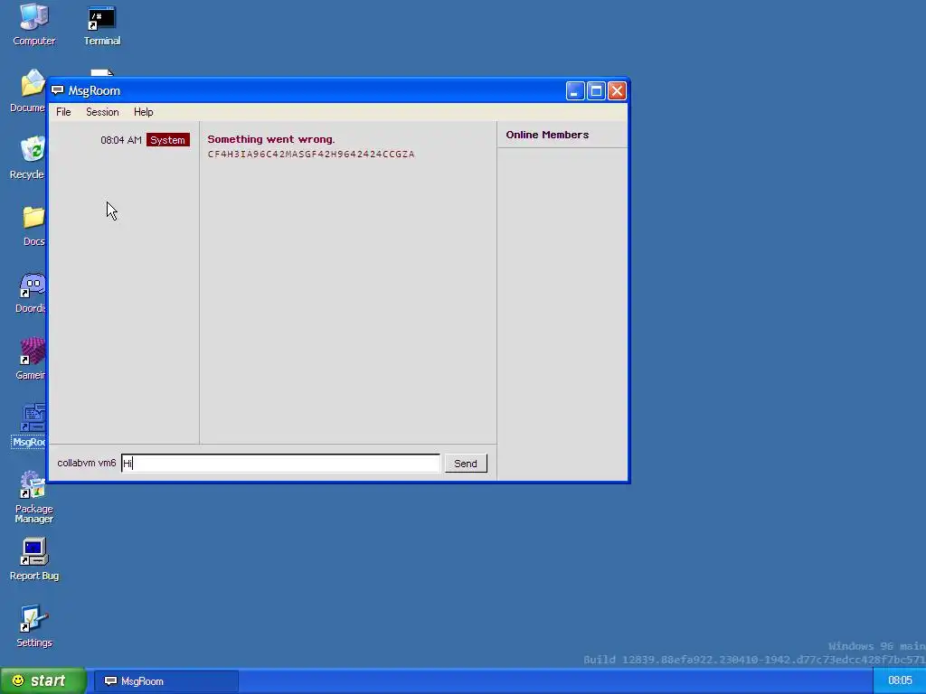Open the Documents folder icon
This screenshot has height=694, width=926.
(28, 91)
